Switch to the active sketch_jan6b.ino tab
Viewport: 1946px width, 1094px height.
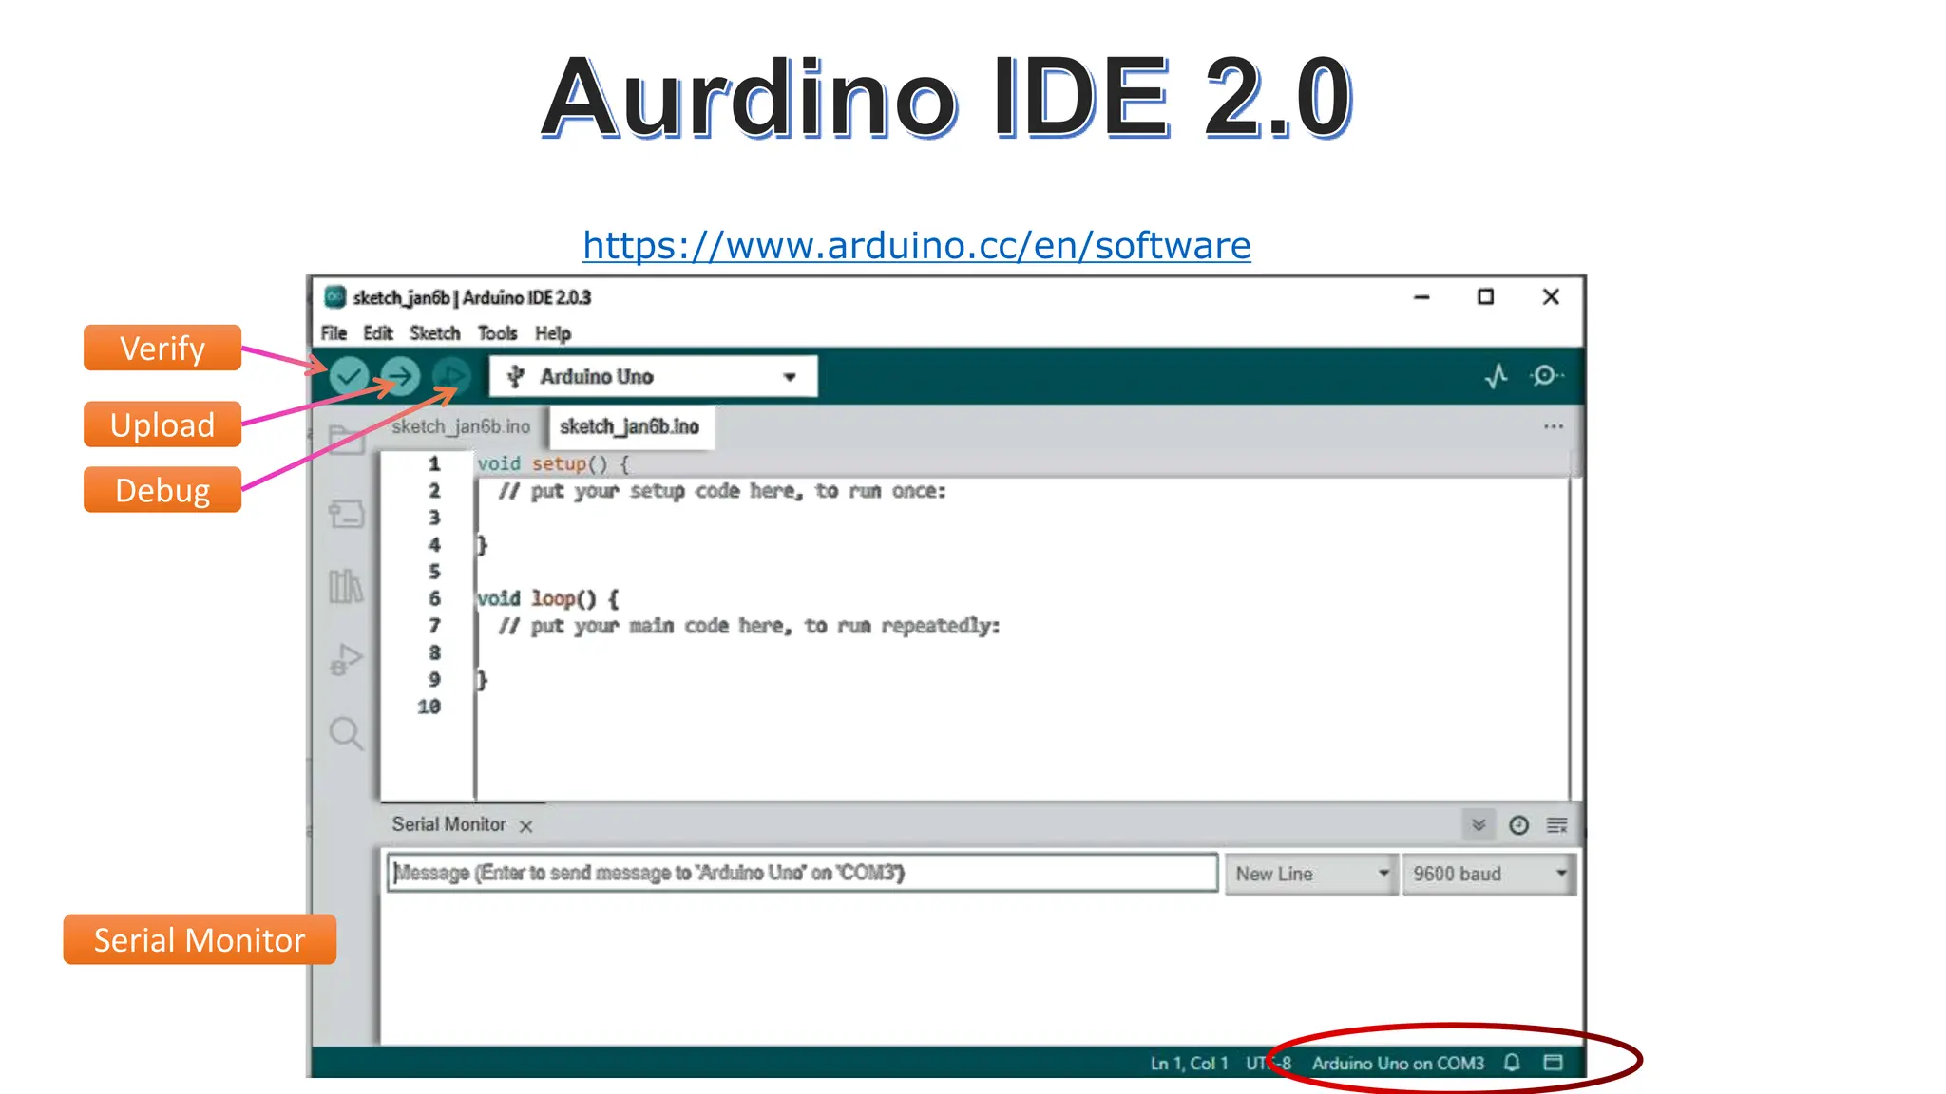(629, 426)
